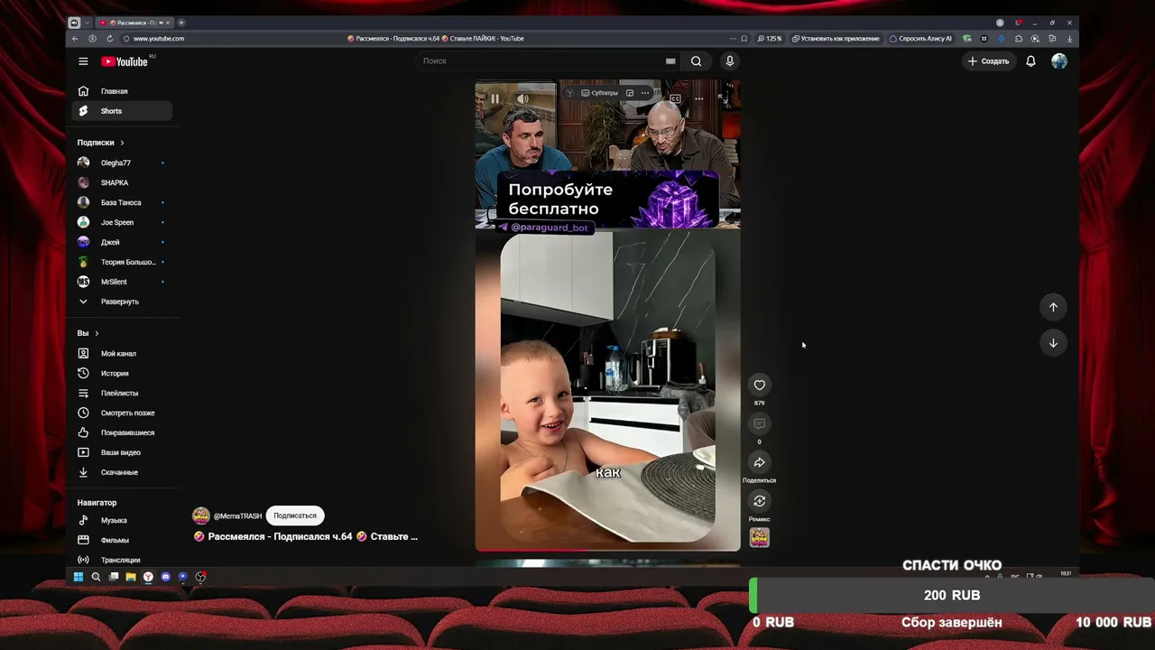Screen dimensions: 1155x650
Task: Open the @MemaTRASH channel avatar
Action: [201, 516]
